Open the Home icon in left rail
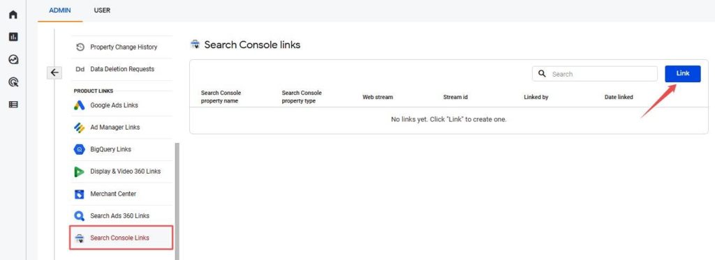This screenshot has height=260, width=715. click(13, 15)
